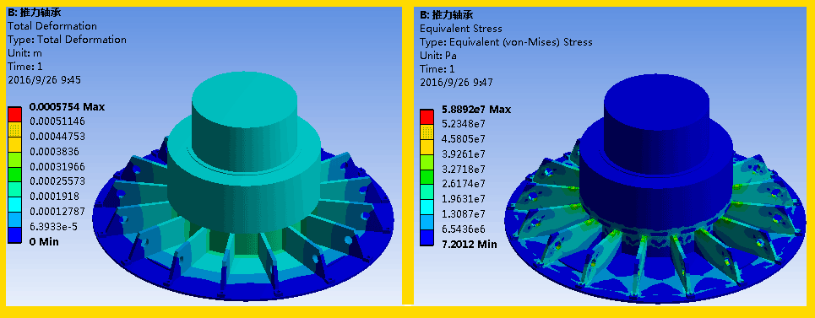Select the 0.0005754 Max legend value
Viewport: 815px width, 318px height.
[x=67, y=107]
